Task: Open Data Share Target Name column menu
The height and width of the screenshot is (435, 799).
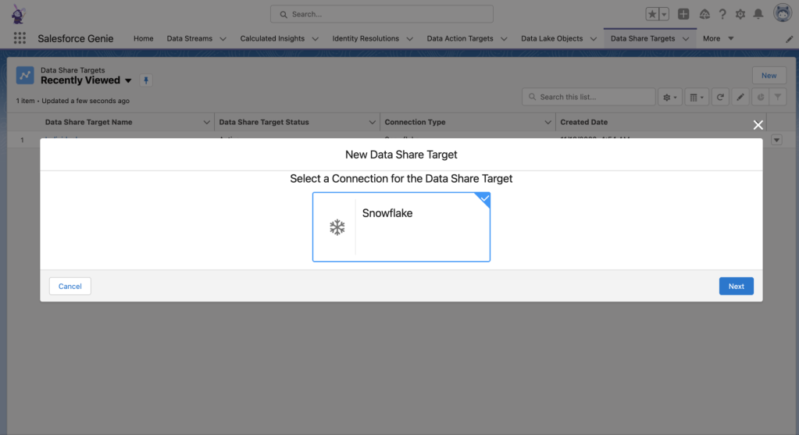Action: click(x=206, y=123)
